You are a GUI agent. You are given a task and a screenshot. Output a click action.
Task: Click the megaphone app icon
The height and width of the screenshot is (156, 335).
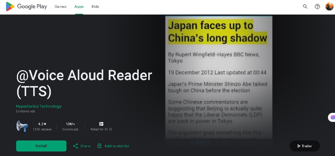pos(22,126)
